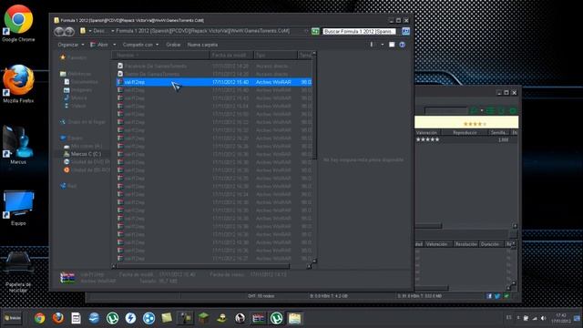Open the Marcus desktop folder icon

point(18,145)
